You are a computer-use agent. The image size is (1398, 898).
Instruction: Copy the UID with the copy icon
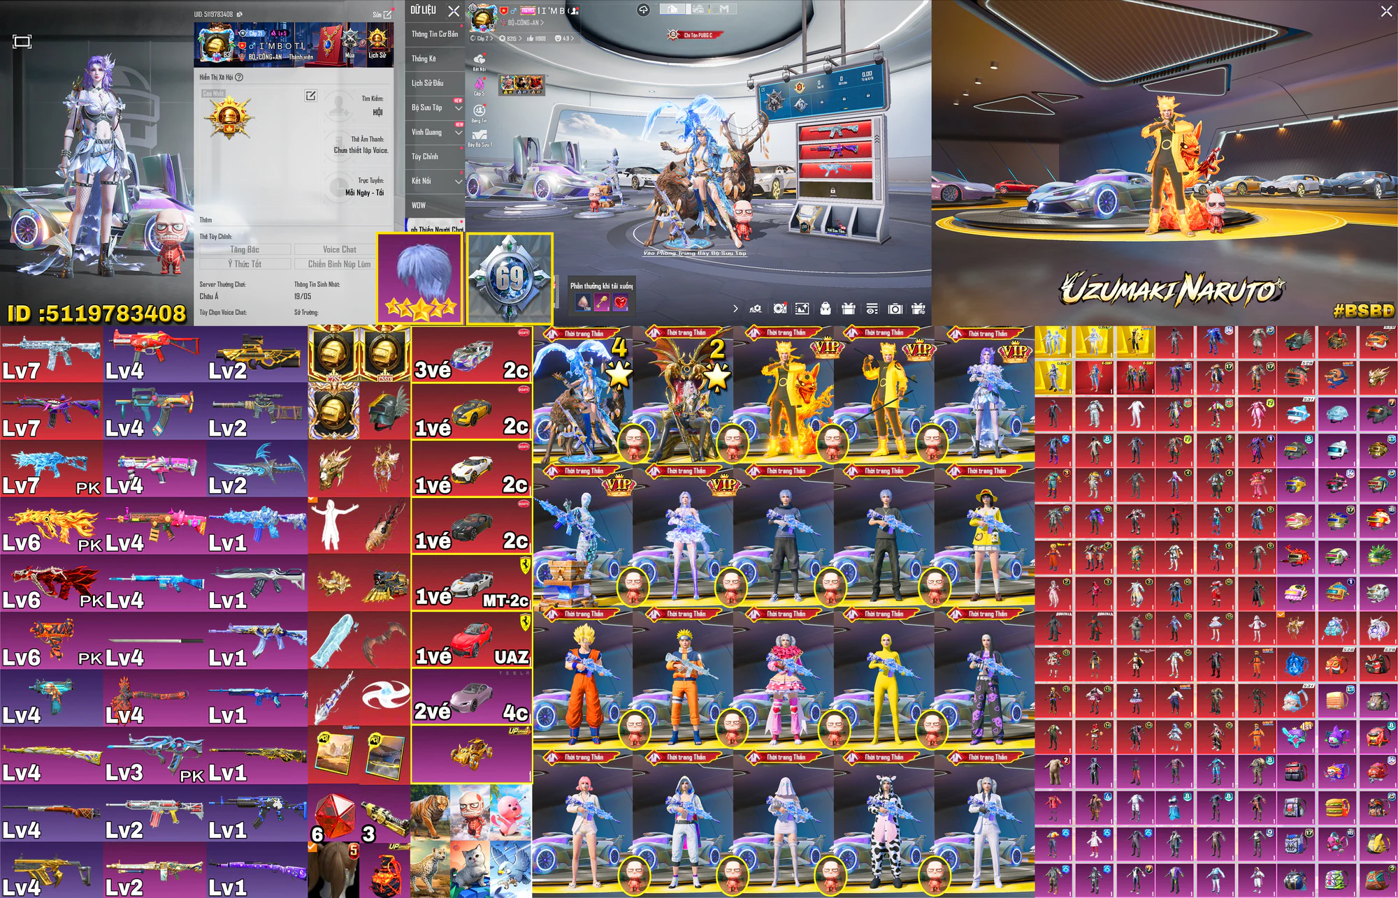pos(240,14)
